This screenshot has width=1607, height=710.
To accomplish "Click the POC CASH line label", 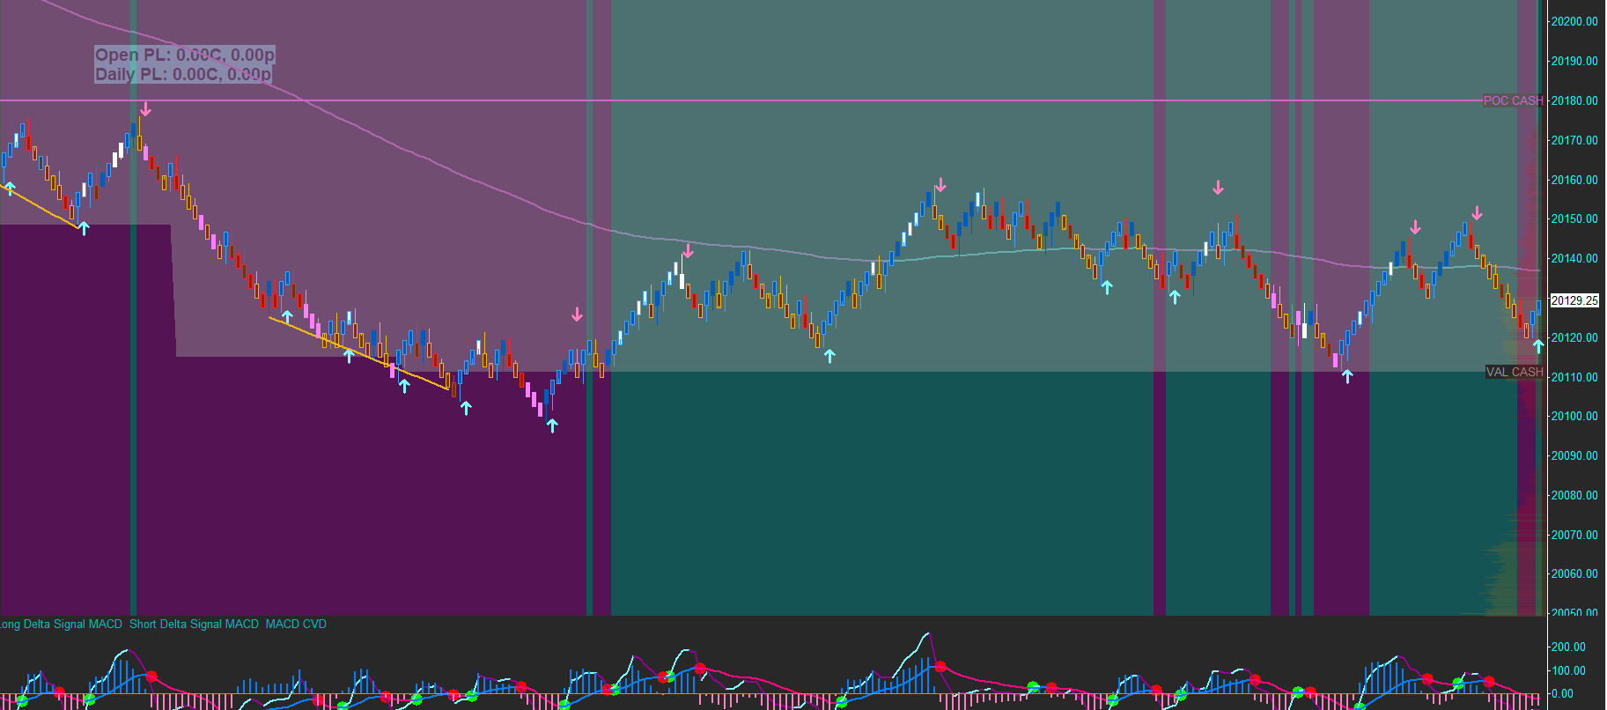I will 1513,100.
